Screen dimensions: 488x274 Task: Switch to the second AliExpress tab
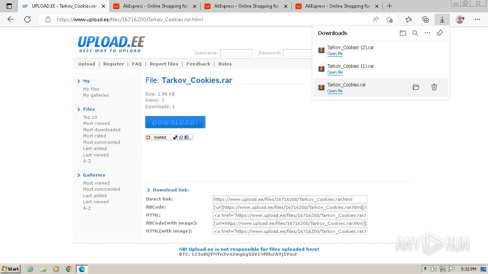point(246,6)
